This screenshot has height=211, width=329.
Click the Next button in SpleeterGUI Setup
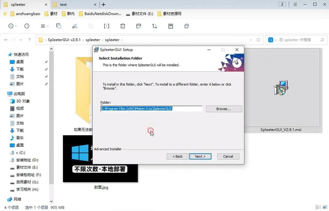[x=200, y=156]
